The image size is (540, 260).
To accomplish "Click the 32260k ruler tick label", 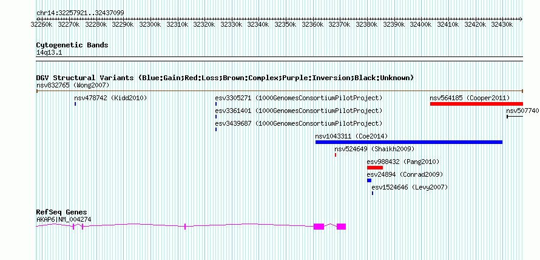I will 41,24.
